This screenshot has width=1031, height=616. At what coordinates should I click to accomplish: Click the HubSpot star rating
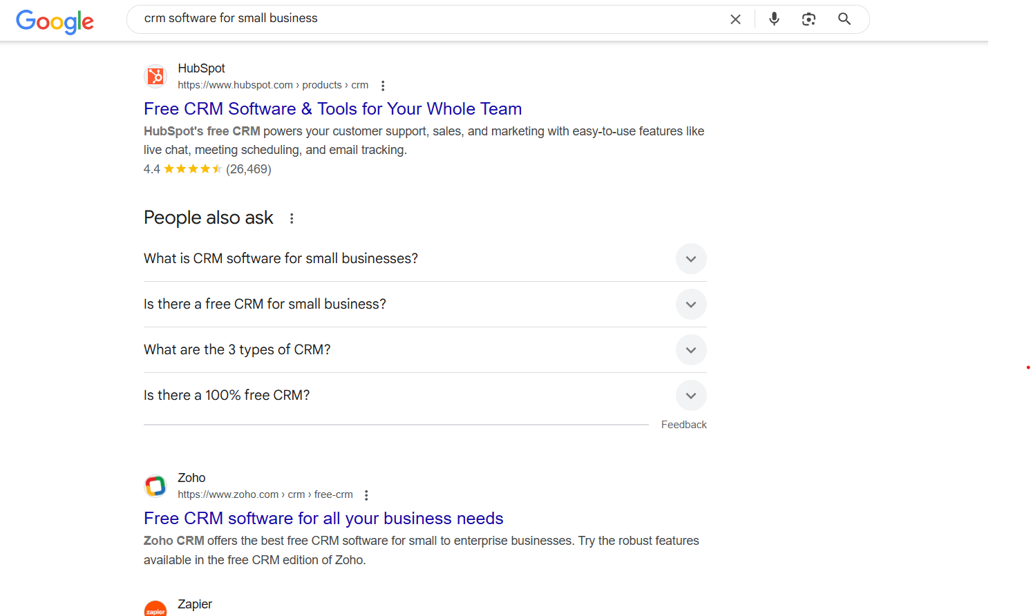click(x=193, y=169)
